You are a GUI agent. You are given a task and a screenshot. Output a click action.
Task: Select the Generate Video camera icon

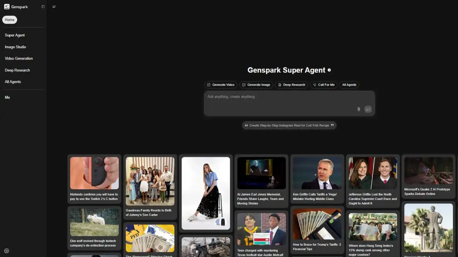tap(209, 85)
